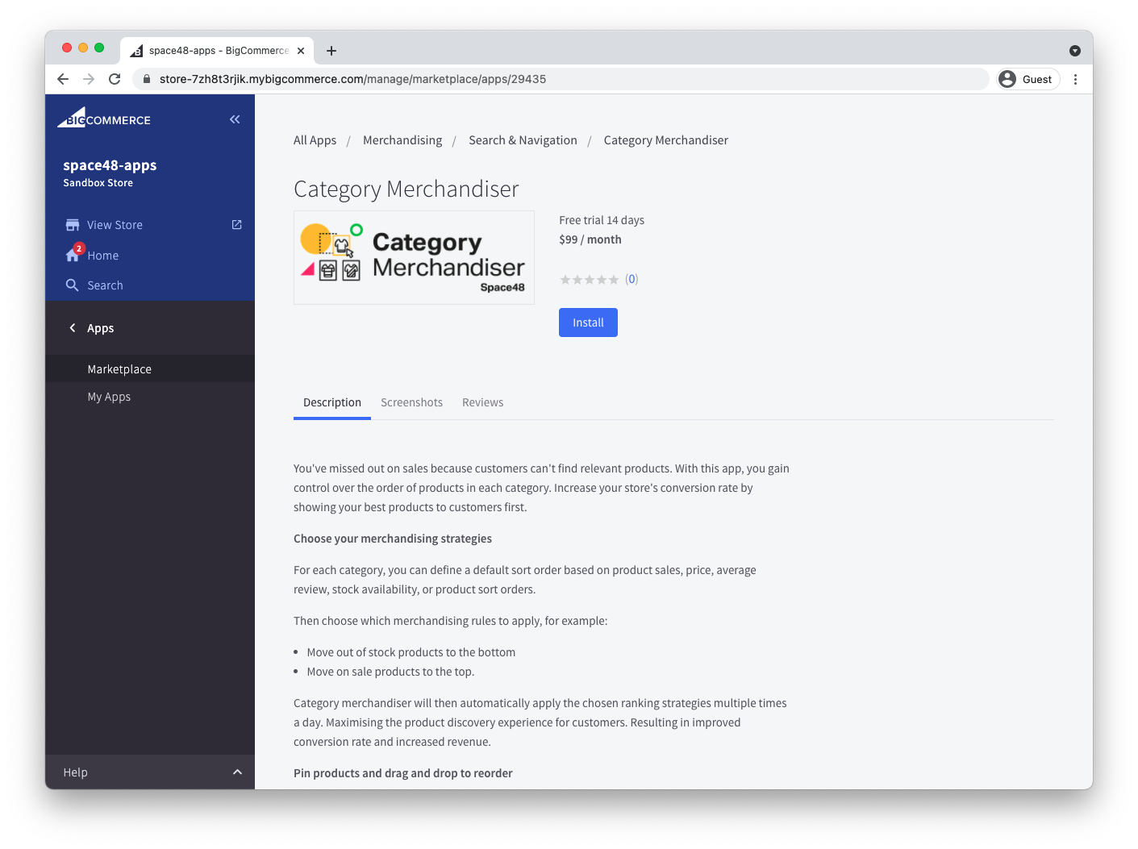Click the Free trial 14 days text
Image resolution: width=1138 pixels, height=849 pixels.
tap(602, 220)
